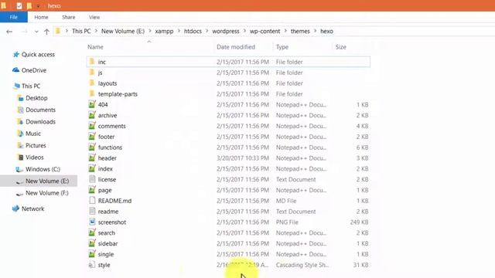Expand chevron after 'htdocs' breadcrumb

[x=207, y=31]
